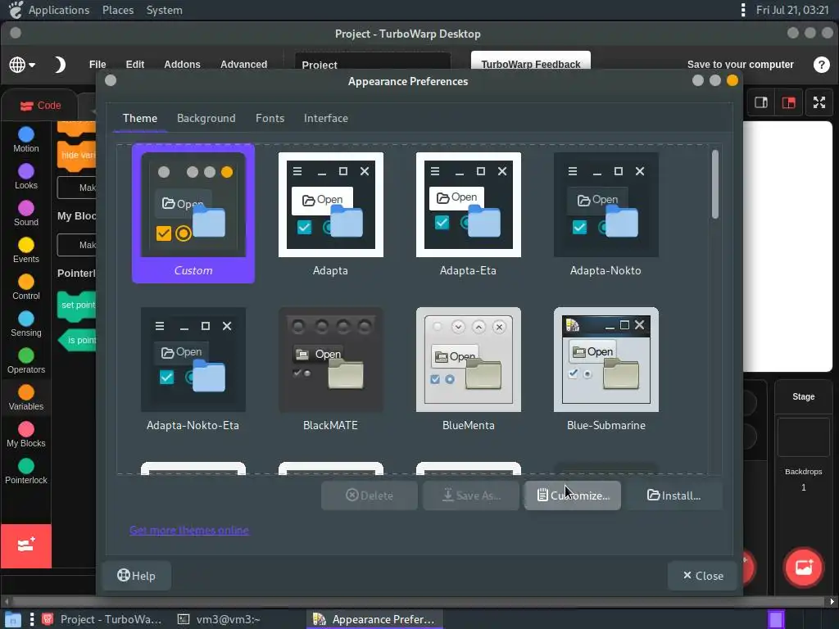
Task: Select the Motion block category
Action: click(25, 140)
